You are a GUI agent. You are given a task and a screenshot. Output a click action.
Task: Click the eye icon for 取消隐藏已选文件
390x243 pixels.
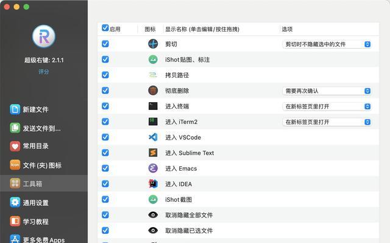(153, 230)
